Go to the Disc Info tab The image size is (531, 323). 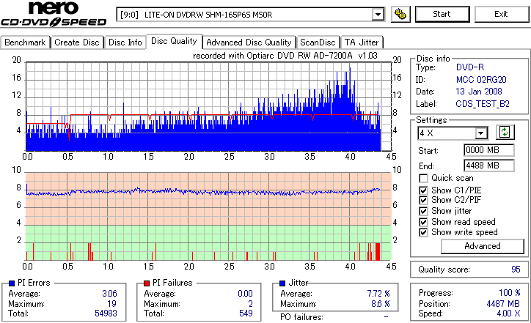tap(125, 42)
